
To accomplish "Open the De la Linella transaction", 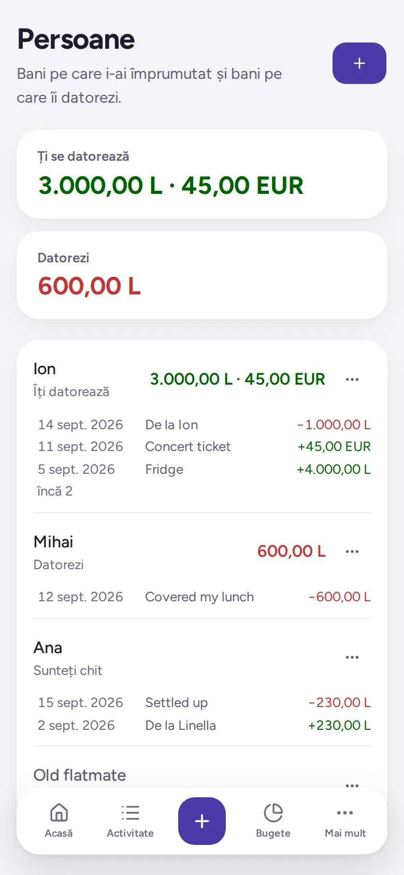I will (204, 725).
